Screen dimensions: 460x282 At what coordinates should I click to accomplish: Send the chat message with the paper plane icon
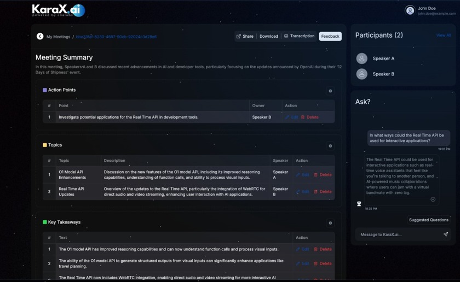pos(445,234)
